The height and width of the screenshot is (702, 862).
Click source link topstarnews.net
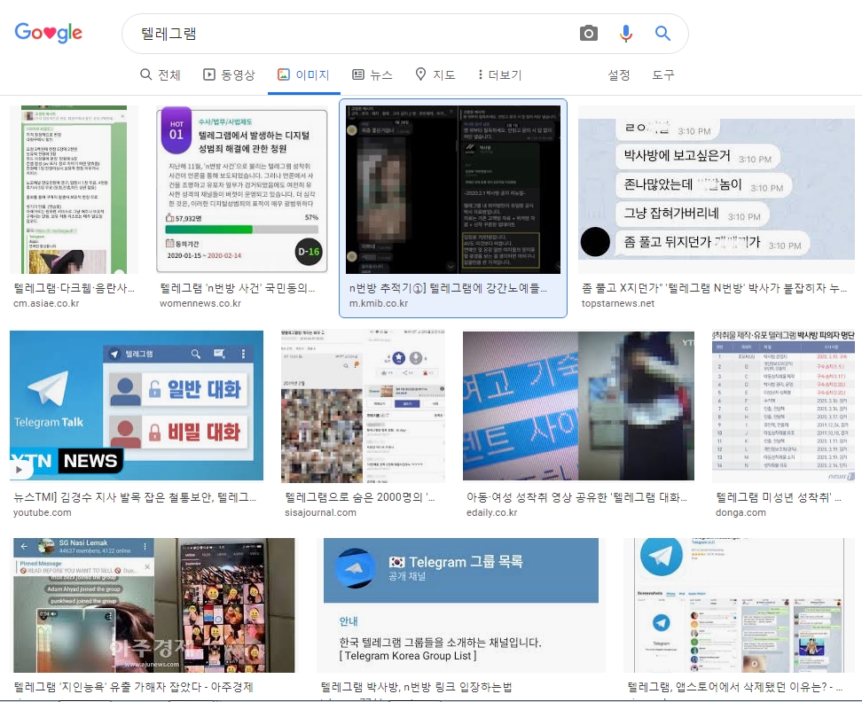coord(618,303)
